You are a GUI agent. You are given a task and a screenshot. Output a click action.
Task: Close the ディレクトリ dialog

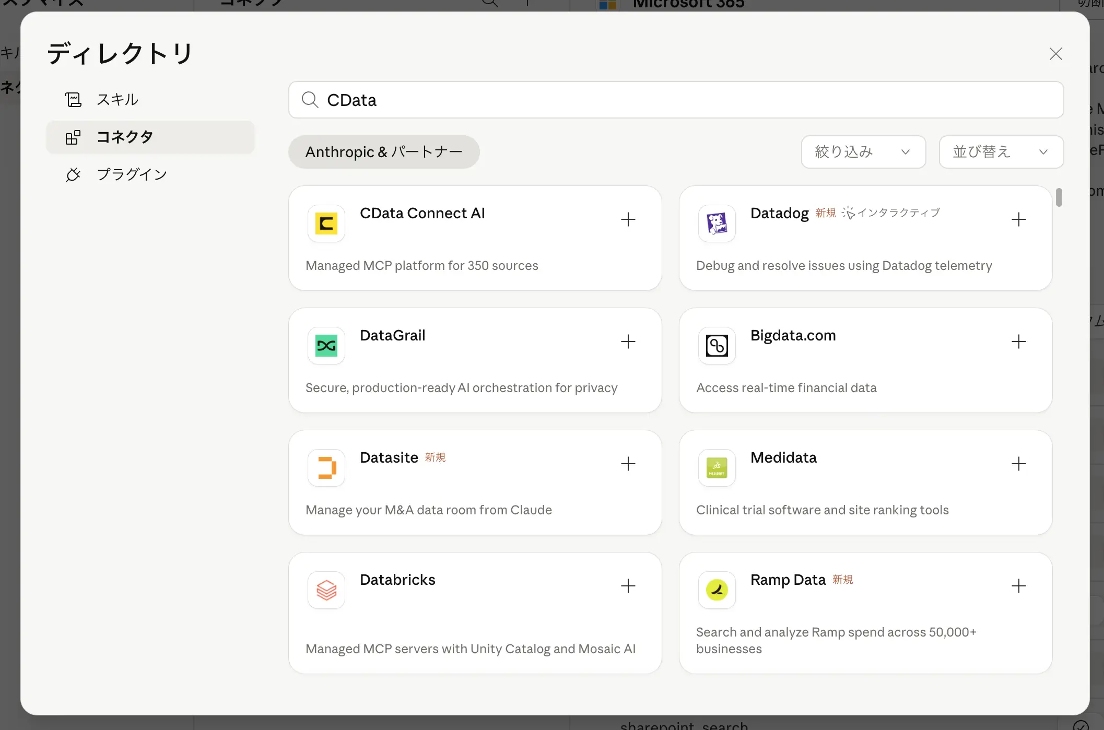click(1055, 54)
